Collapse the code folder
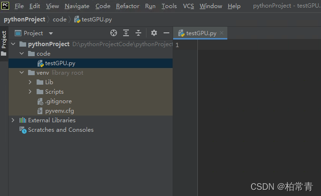The image size is (321, 196). (22, 53)
